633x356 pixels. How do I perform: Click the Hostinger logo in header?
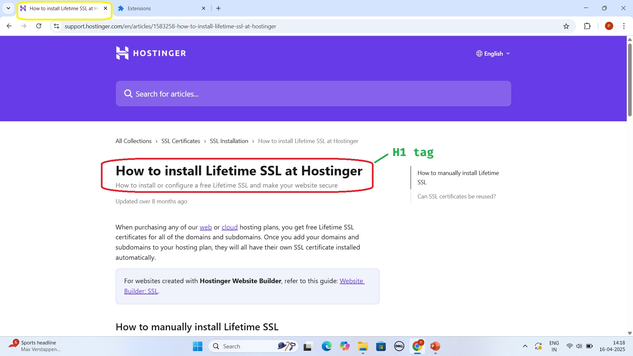click(151, 53)
